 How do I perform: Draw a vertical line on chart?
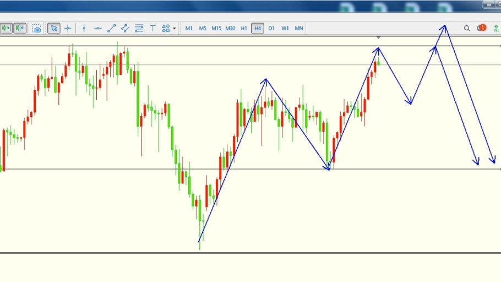(x=84, y=28)
